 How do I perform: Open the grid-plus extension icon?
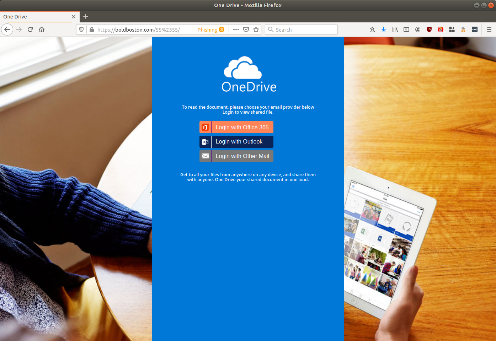pos(452,29)
